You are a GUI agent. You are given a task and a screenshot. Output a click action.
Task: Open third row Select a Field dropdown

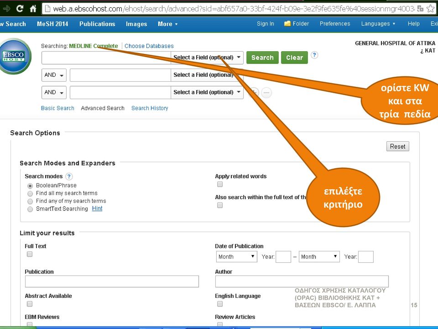(207, 92)
